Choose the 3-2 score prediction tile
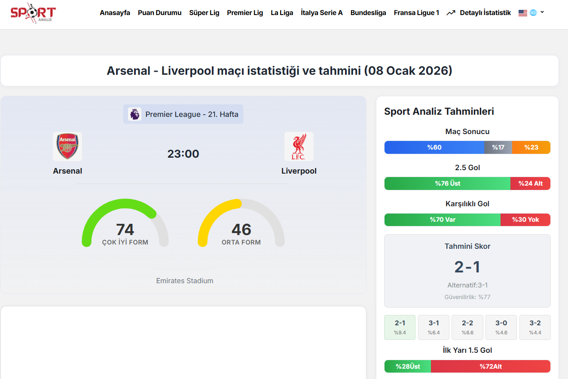The height and width of the screenshot is (379, 568). 535,327
